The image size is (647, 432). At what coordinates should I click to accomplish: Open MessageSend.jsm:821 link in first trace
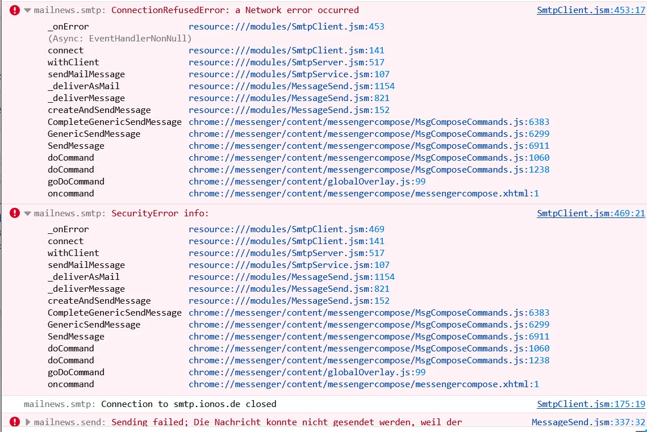coord(289,98)
